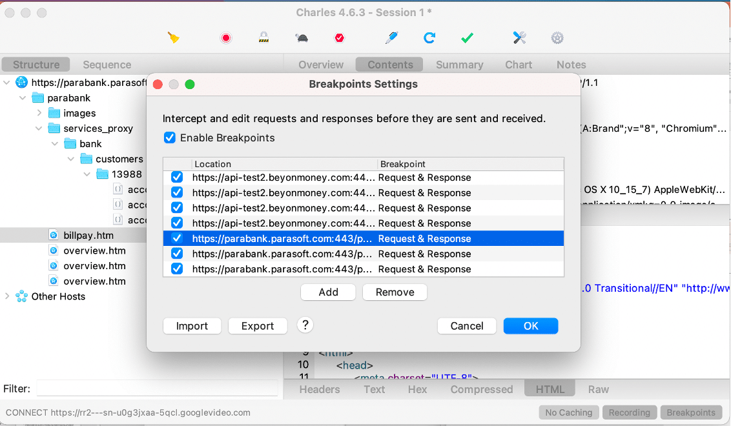Click the Filter text field
This screenshot has height=426, width=731.
coord(157,389)
